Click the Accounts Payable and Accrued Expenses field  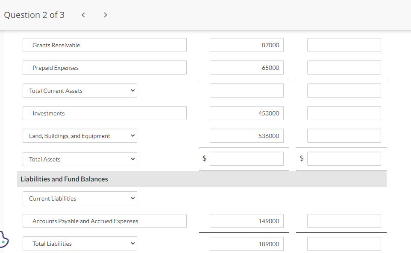[104, 221]
